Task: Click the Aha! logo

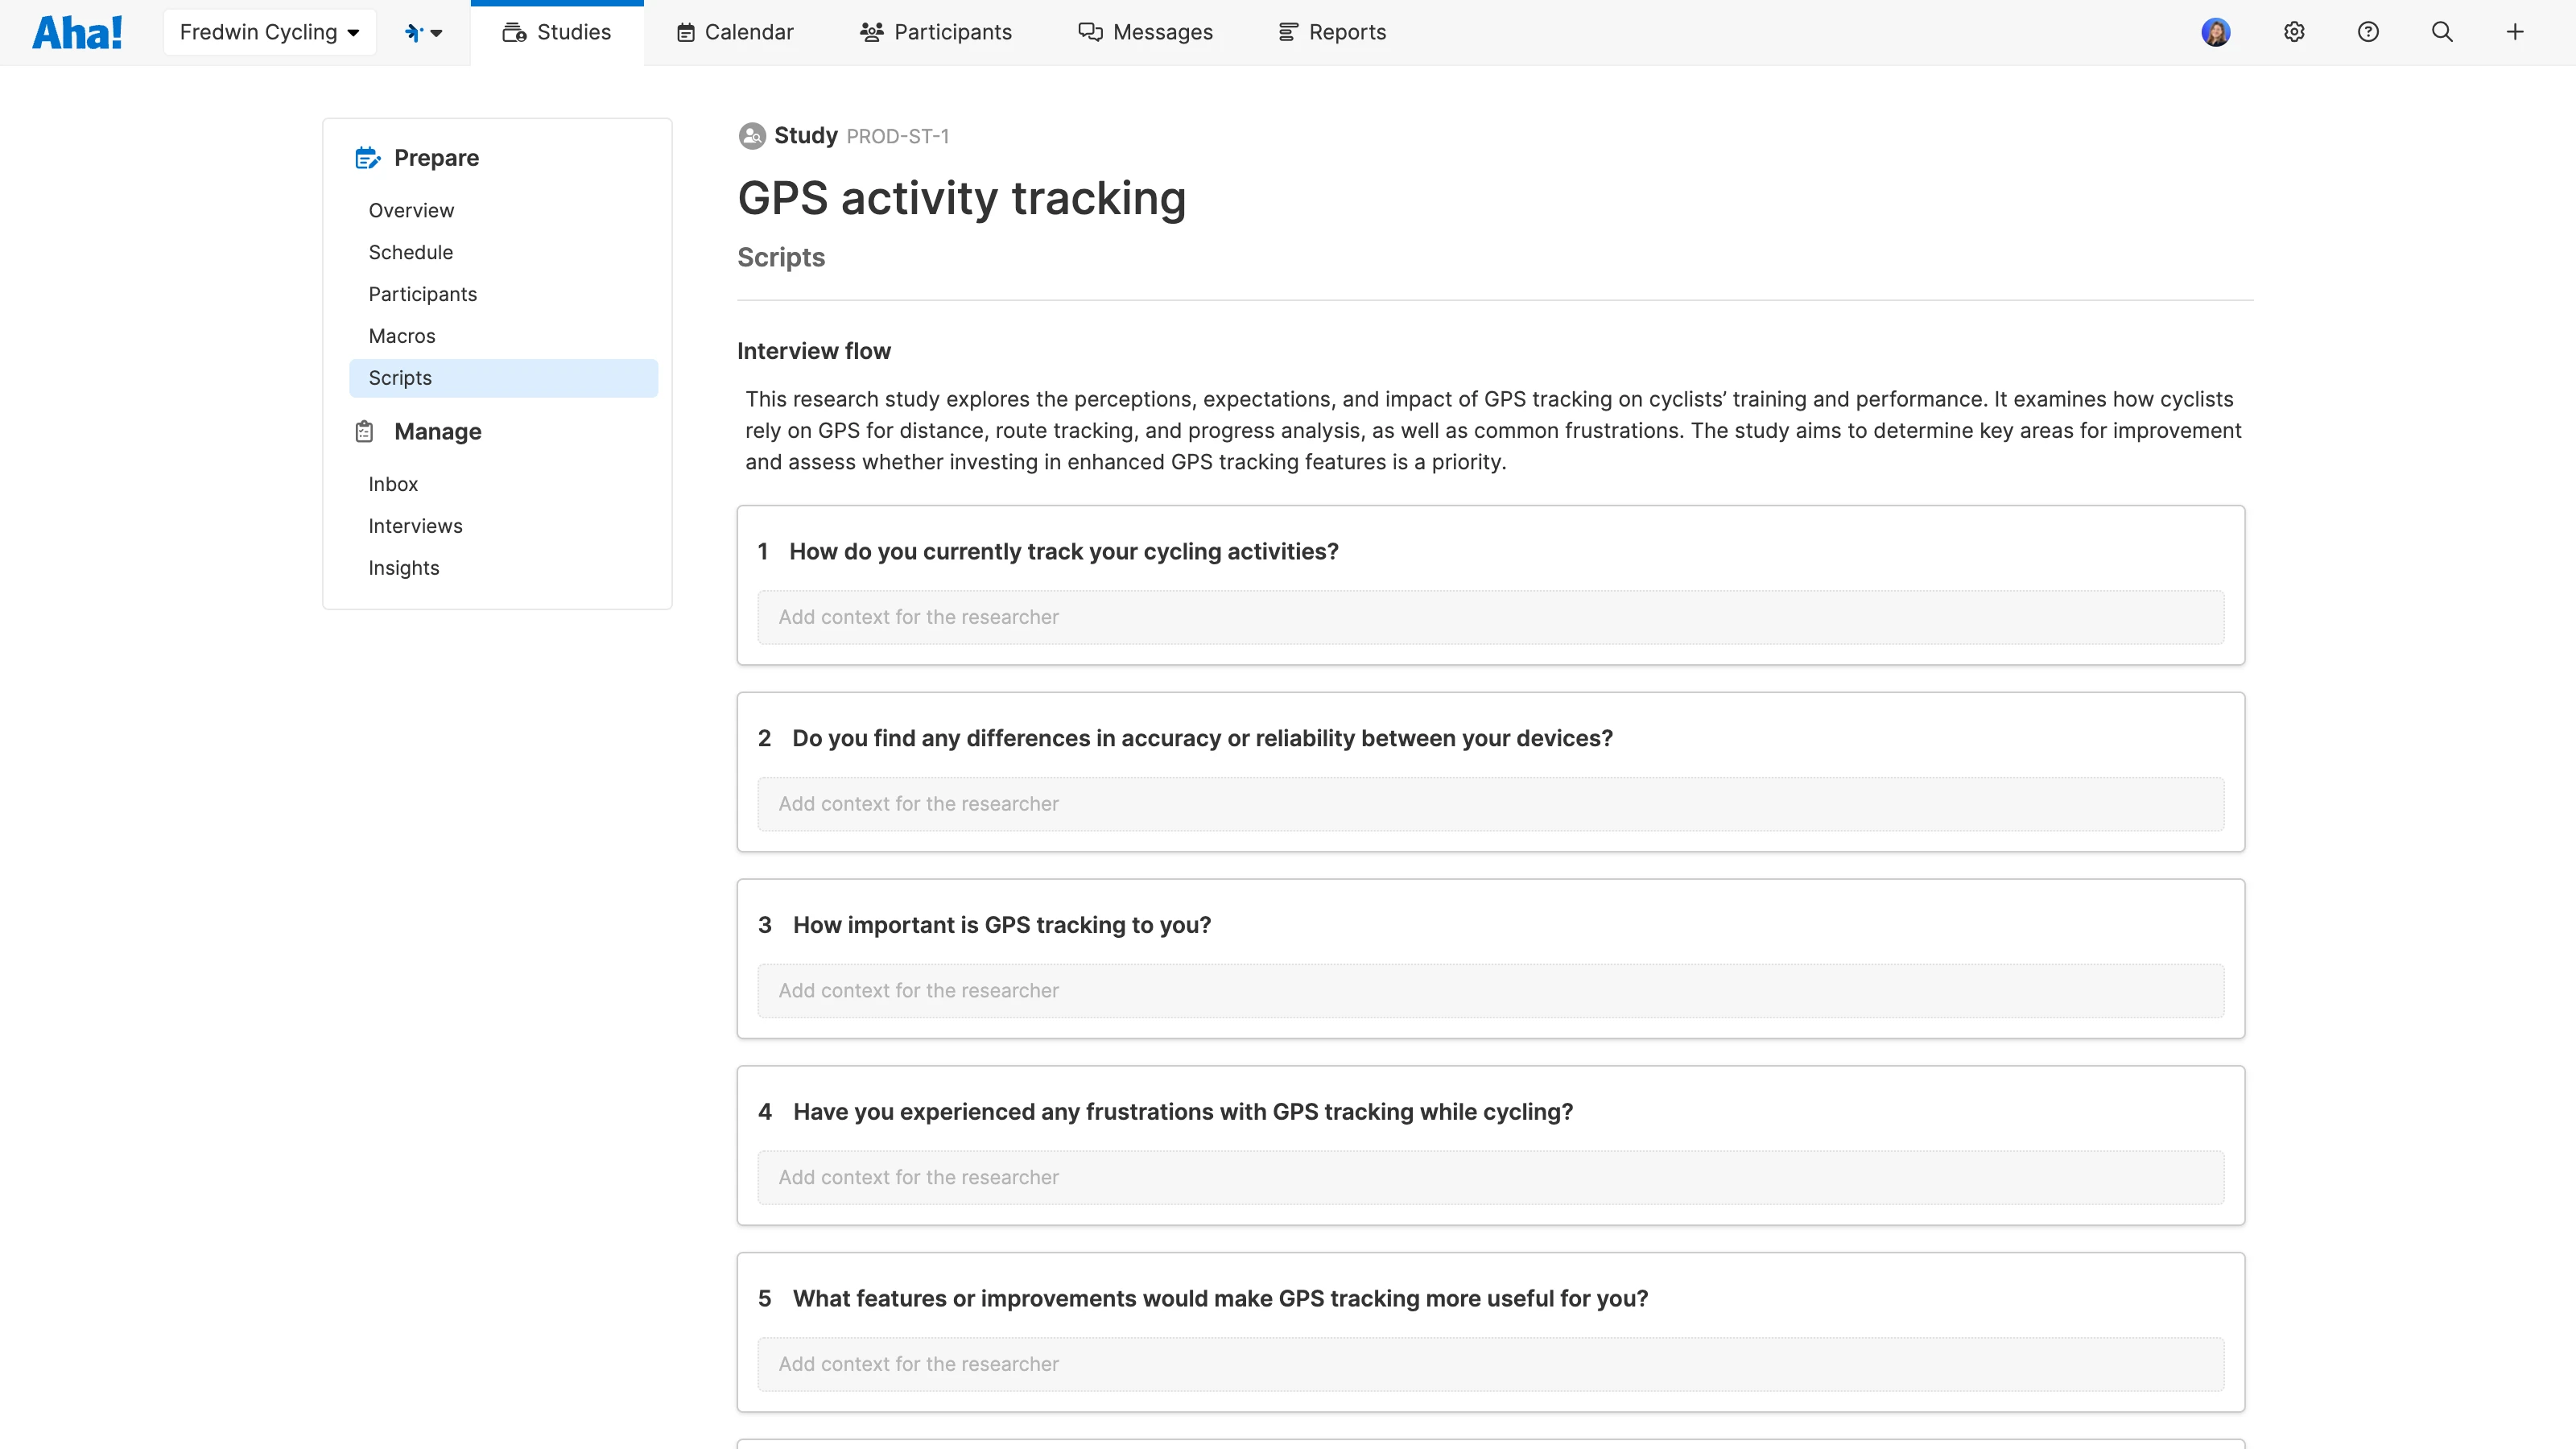Action: coord(77,32)
